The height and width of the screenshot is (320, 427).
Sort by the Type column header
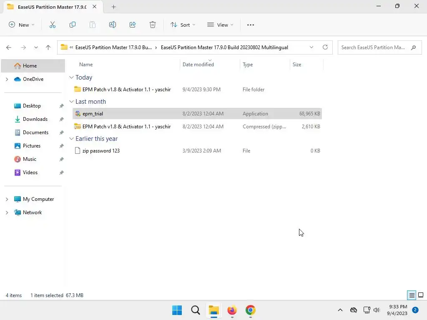pos(248,65)
